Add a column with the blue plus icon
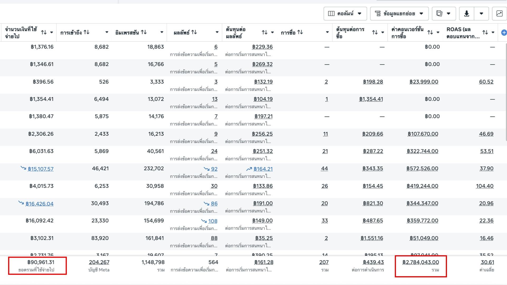Viewport: 507px width, 285px height. 504,32
